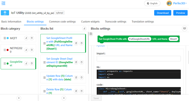Expand the PerfecXX account menu
The image size is (189, 101).
(177, 3)
